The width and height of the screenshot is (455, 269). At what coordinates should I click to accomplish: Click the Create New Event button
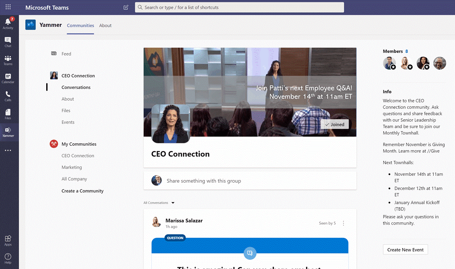pyautogui.click(x=405, y=250)
